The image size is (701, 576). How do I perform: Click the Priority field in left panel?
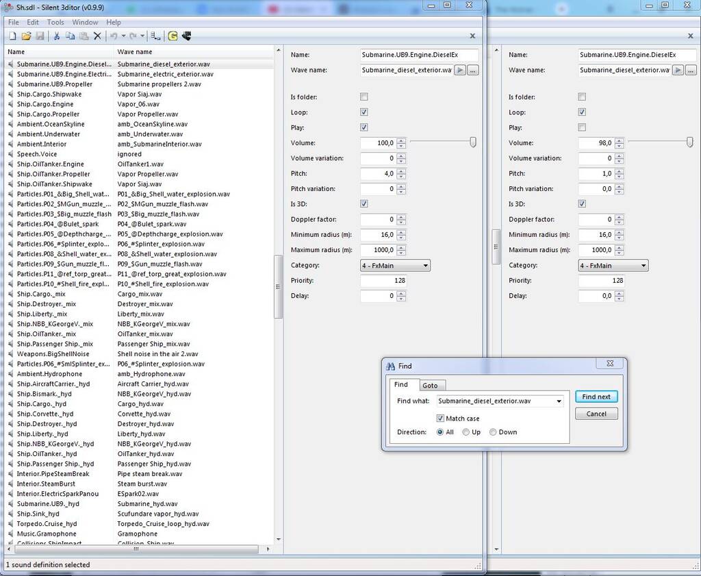coord(383,281)
